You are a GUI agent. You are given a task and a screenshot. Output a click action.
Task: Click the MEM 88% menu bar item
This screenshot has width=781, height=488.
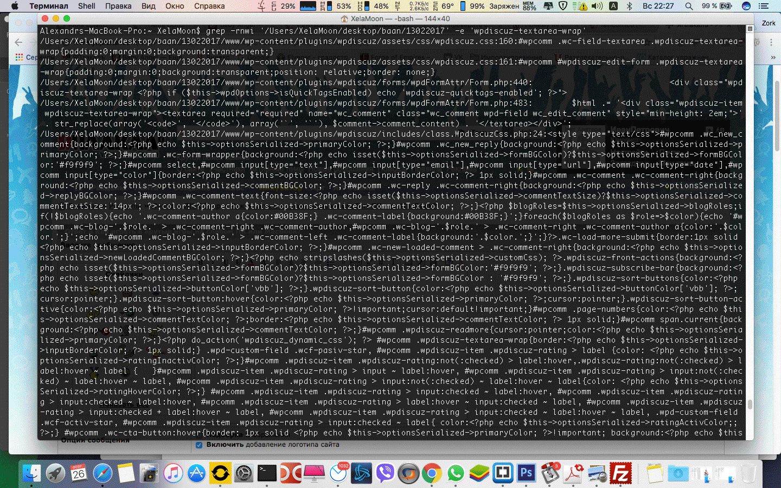click(529, 6)
